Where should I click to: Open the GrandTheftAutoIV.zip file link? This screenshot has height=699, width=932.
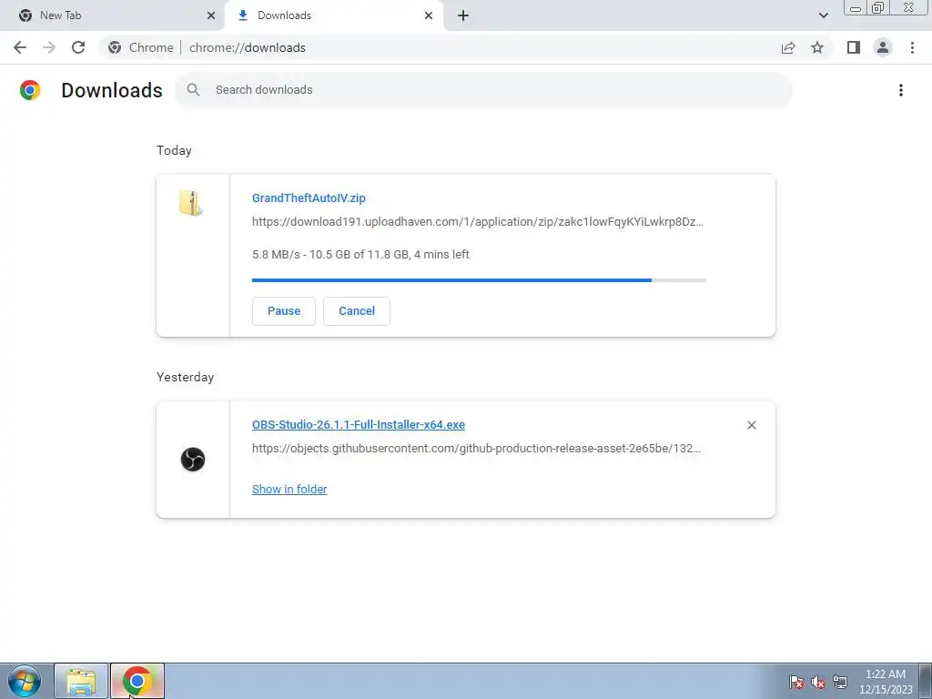tap(309, 198)
